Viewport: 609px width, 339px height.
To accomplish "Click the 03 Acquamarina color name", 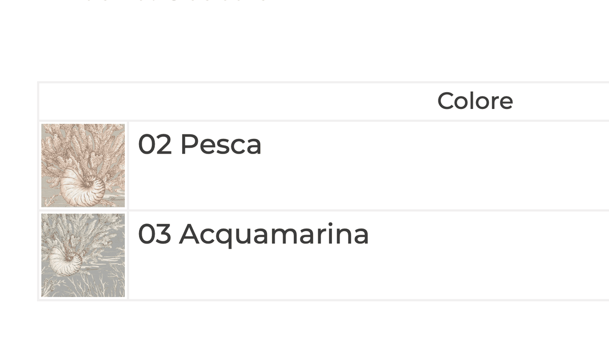I will point(254,235).
